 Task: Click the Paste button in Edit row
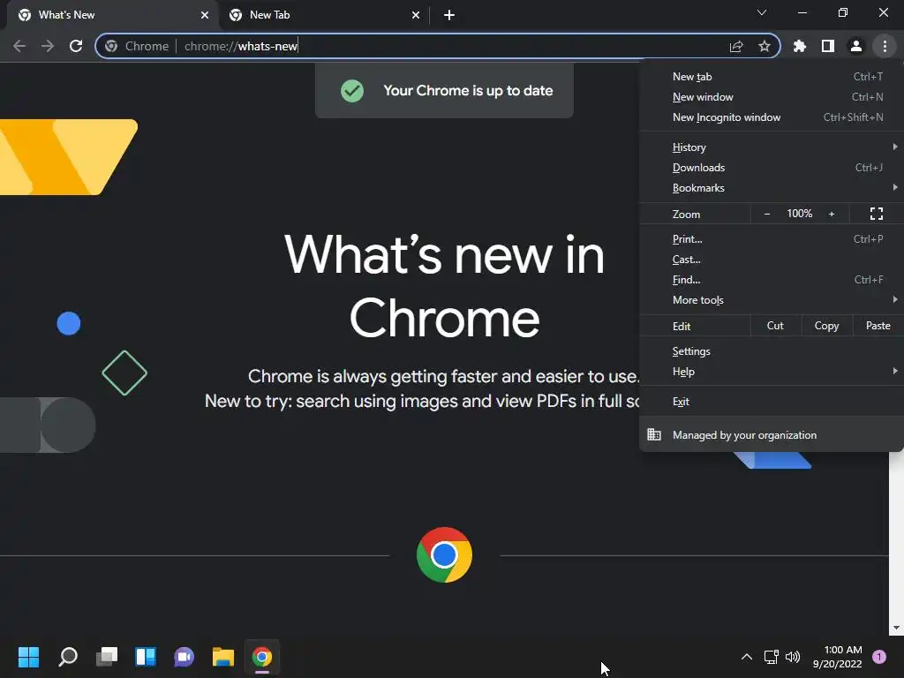(878, 326)
